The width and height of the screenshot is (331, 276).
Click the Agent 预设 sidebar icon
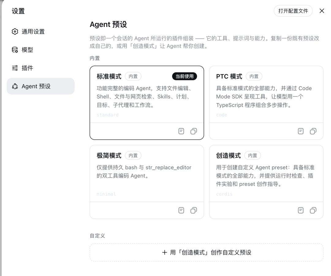(x=15, y=86)
